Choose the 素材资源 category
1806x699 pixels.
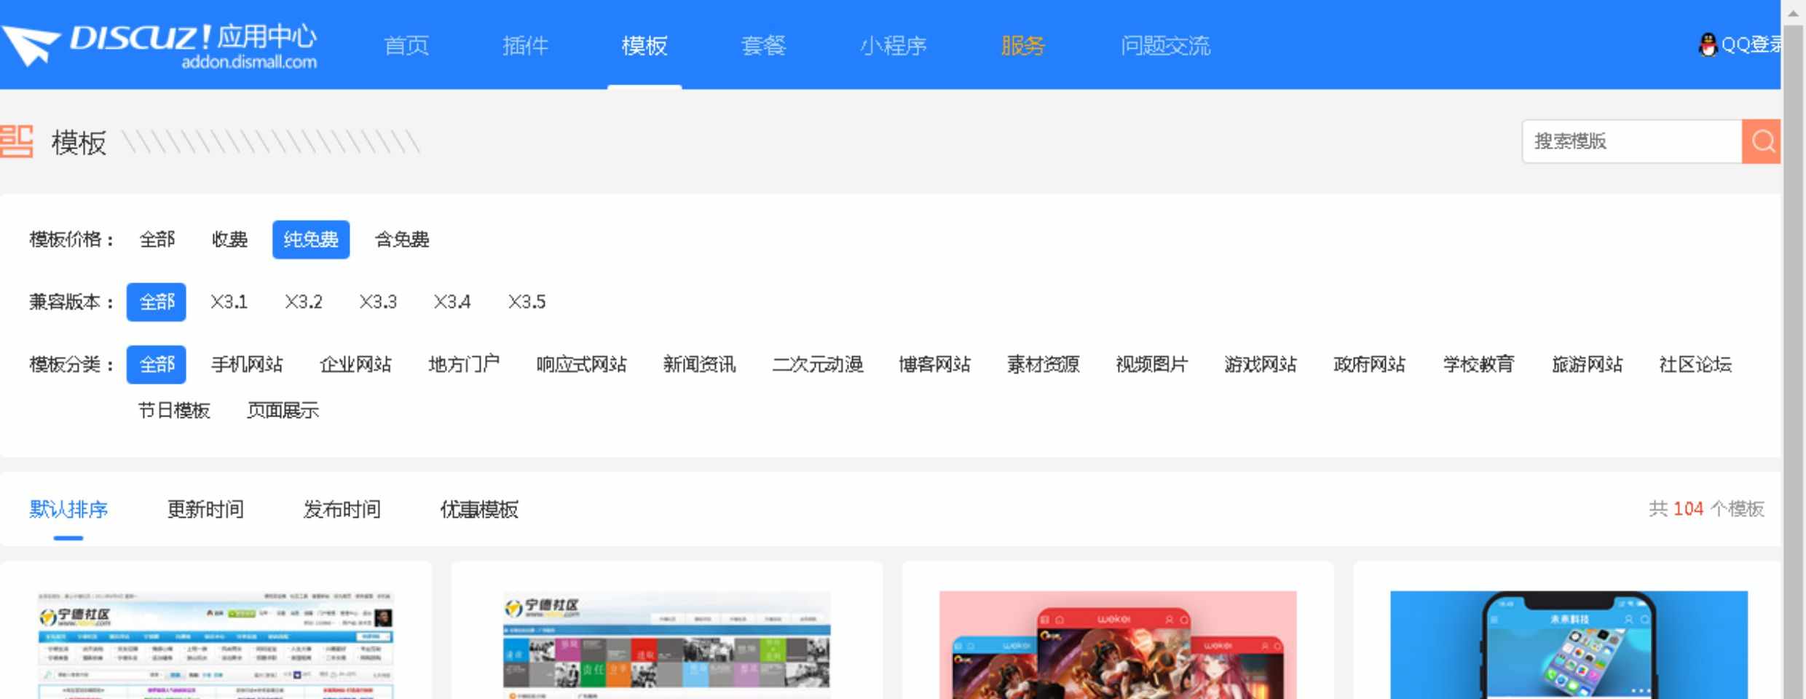1043,365
